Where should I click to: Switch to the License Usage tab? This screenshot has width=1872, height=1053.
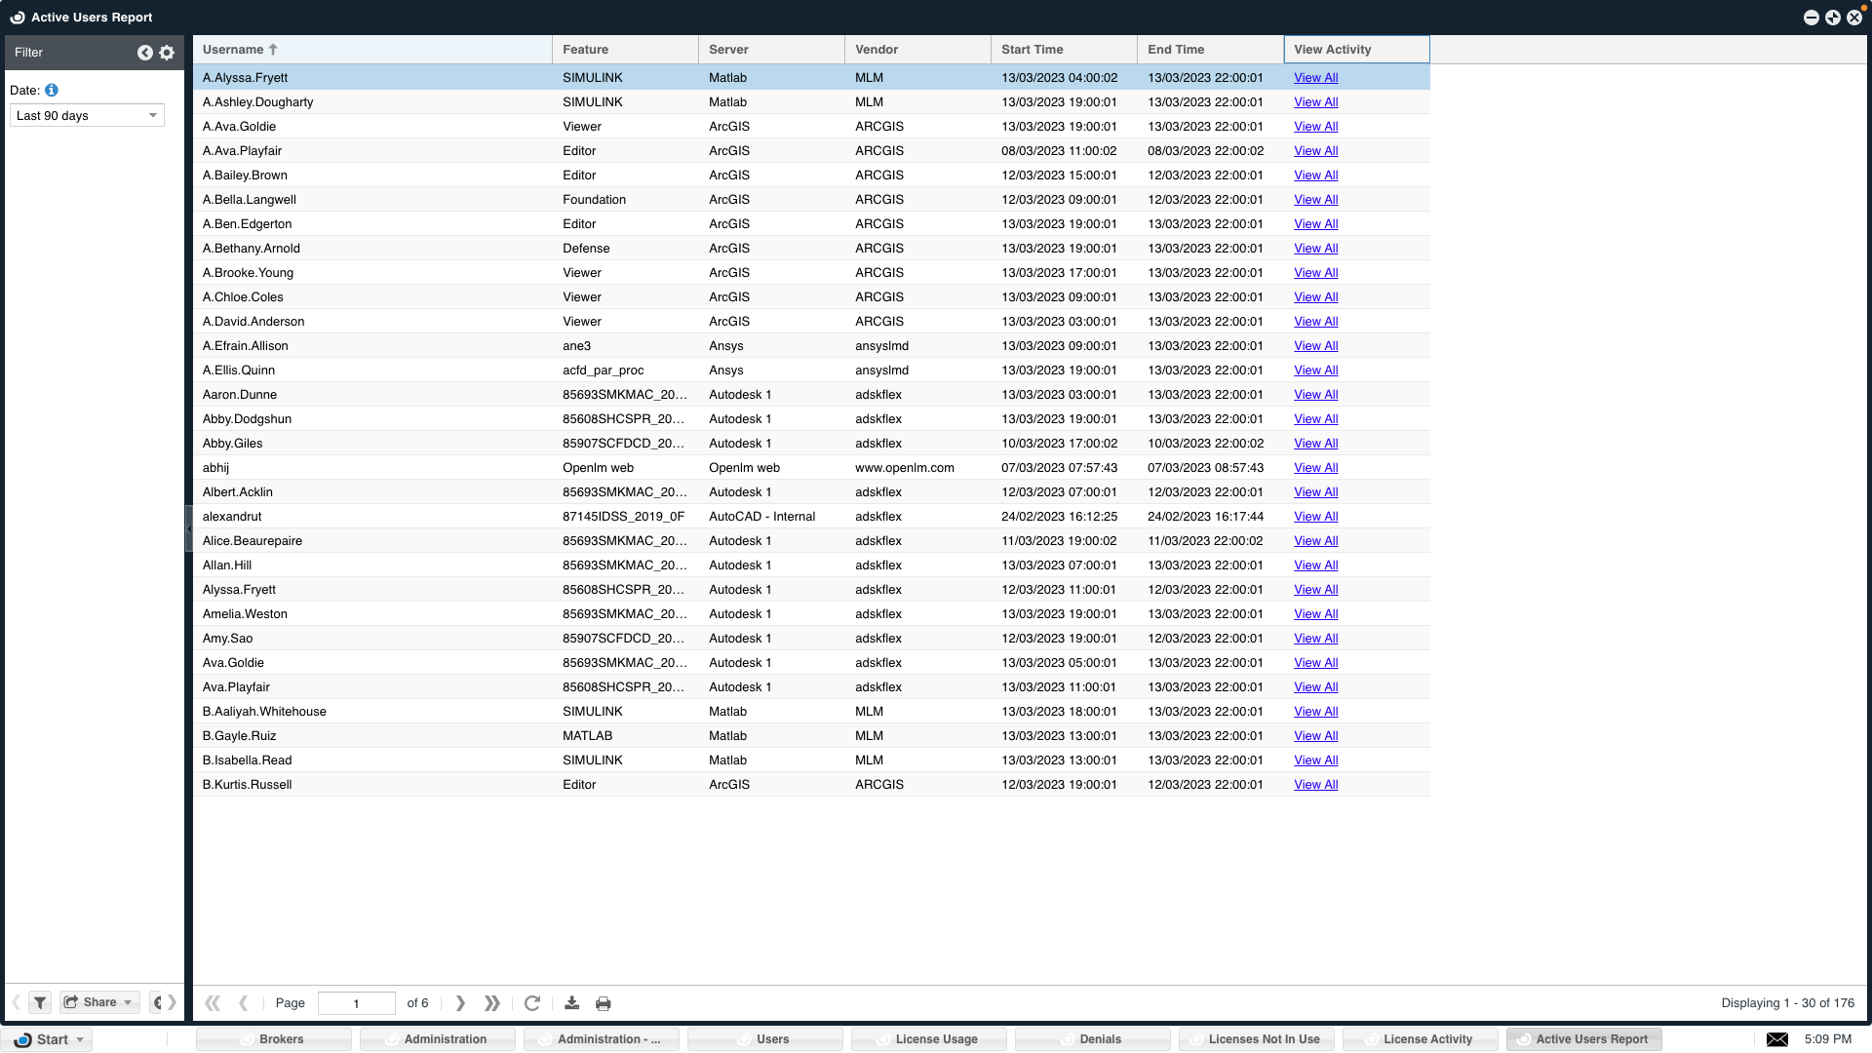[x=936, y=1039]
